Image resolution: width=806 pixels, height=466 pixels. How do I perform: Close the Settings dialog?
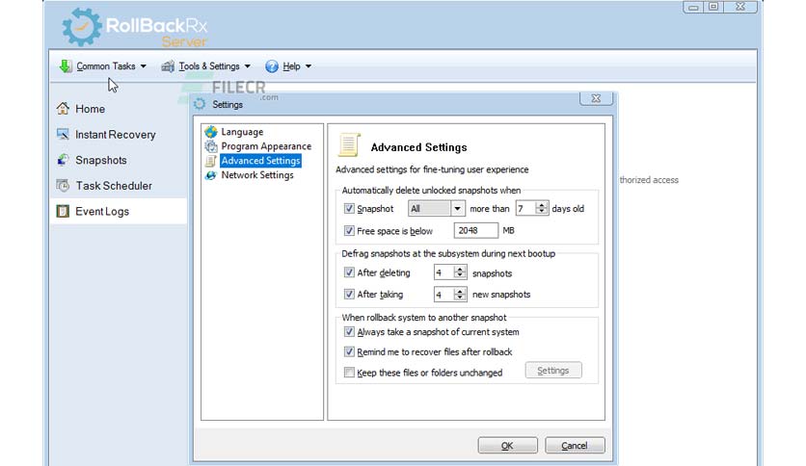pos(596,98)
